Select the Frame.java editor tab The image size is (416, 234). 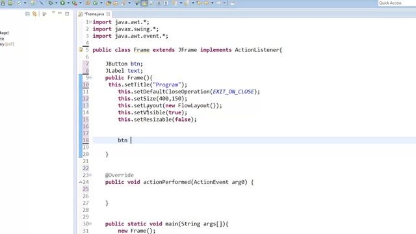coord(94,14)
